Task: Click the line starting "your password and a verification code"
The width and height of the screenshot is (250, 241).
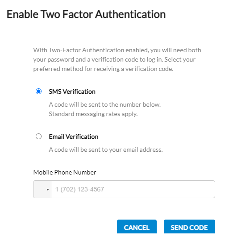Action: 114,60
